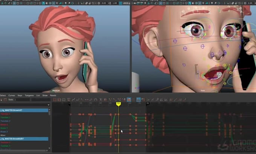This screenshot has height=154, width=256.
Task: Click the Insert Keys tool icon
Action: pyautogui.click(x=5, y=100)
